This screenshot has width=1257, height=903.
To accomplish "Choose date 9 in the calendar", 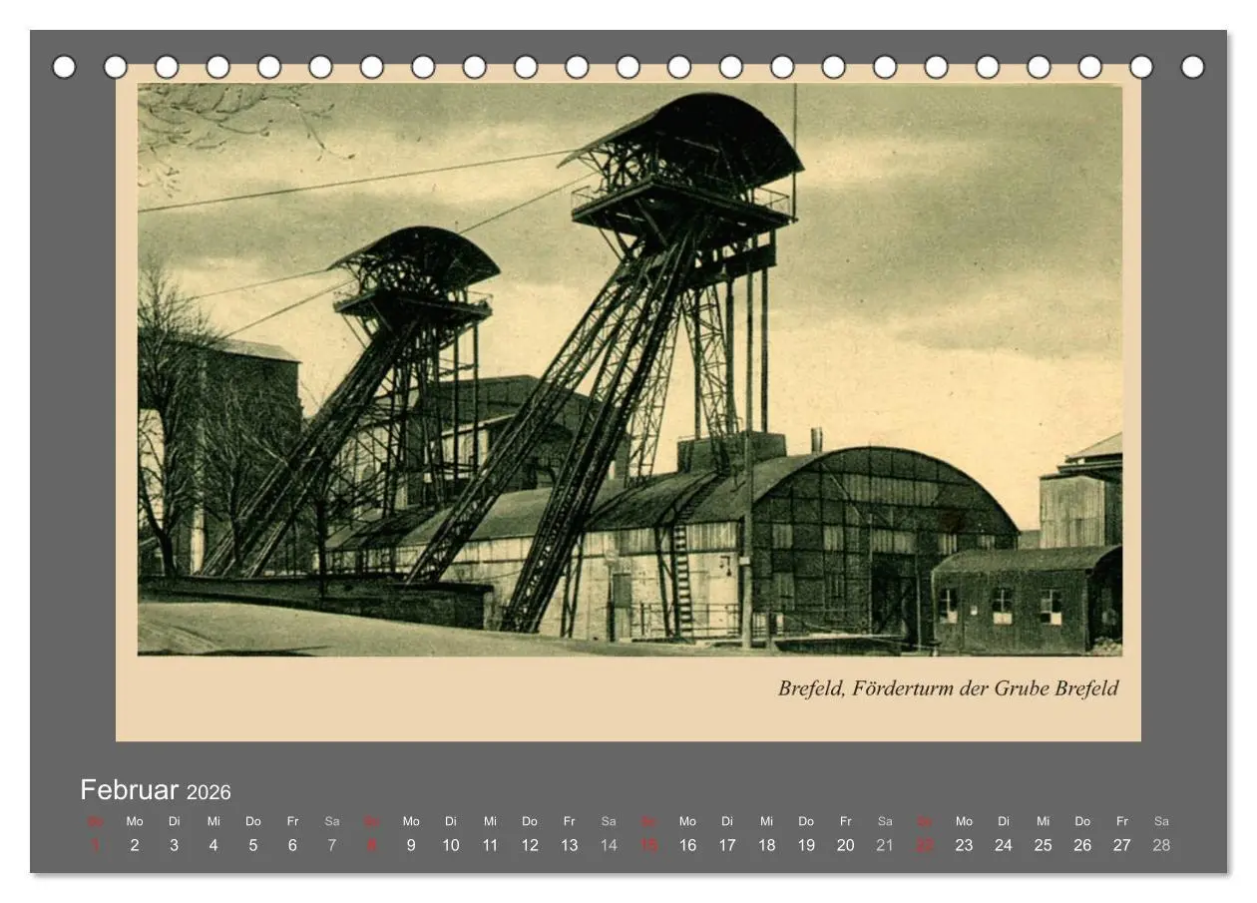I will click(411, 845).
